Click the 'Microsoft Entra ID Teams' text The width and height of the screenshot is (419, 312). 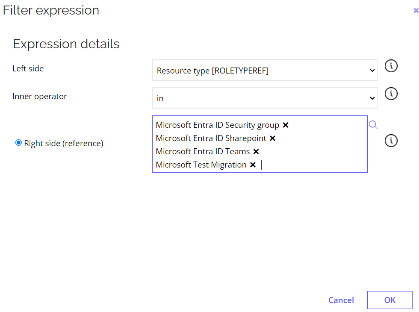tap(203, 151)
